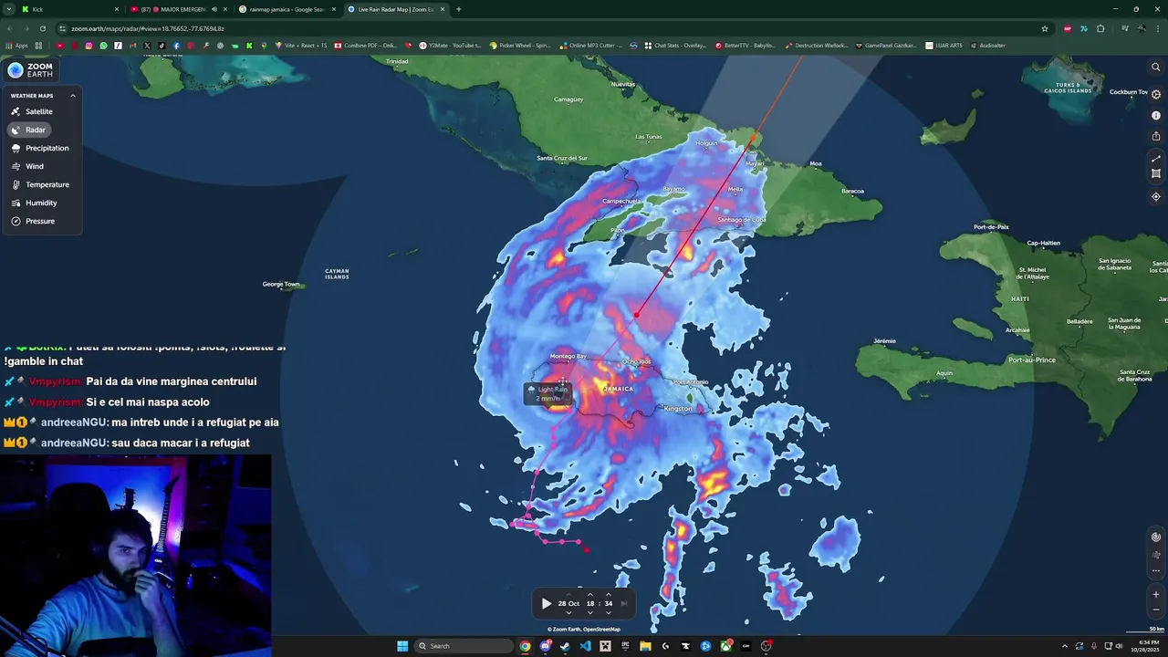Image resolution: width=1168 pixels, height=657 pixels.
Task: Step the date back below 28 Oct
Action: coord(568,613)
